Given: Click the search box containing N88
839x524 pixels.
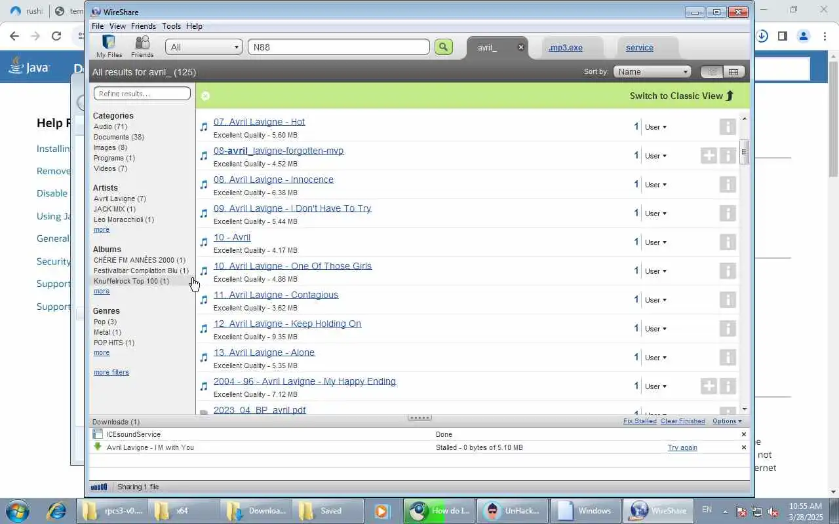Looking at the screenshot, I should point(339,47).
